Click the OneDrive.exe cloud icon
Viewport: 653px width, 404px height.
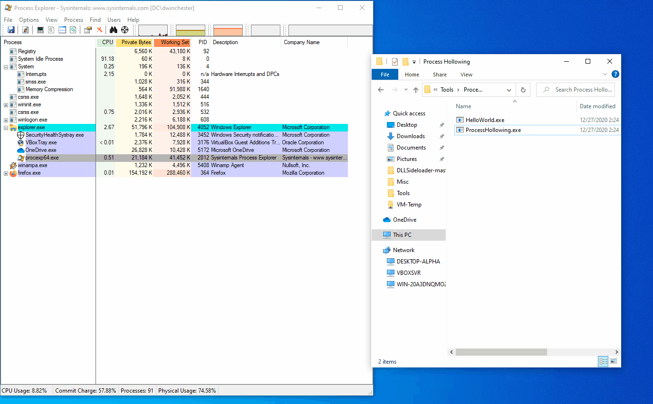pyautogui.click(x=20, y=150)
